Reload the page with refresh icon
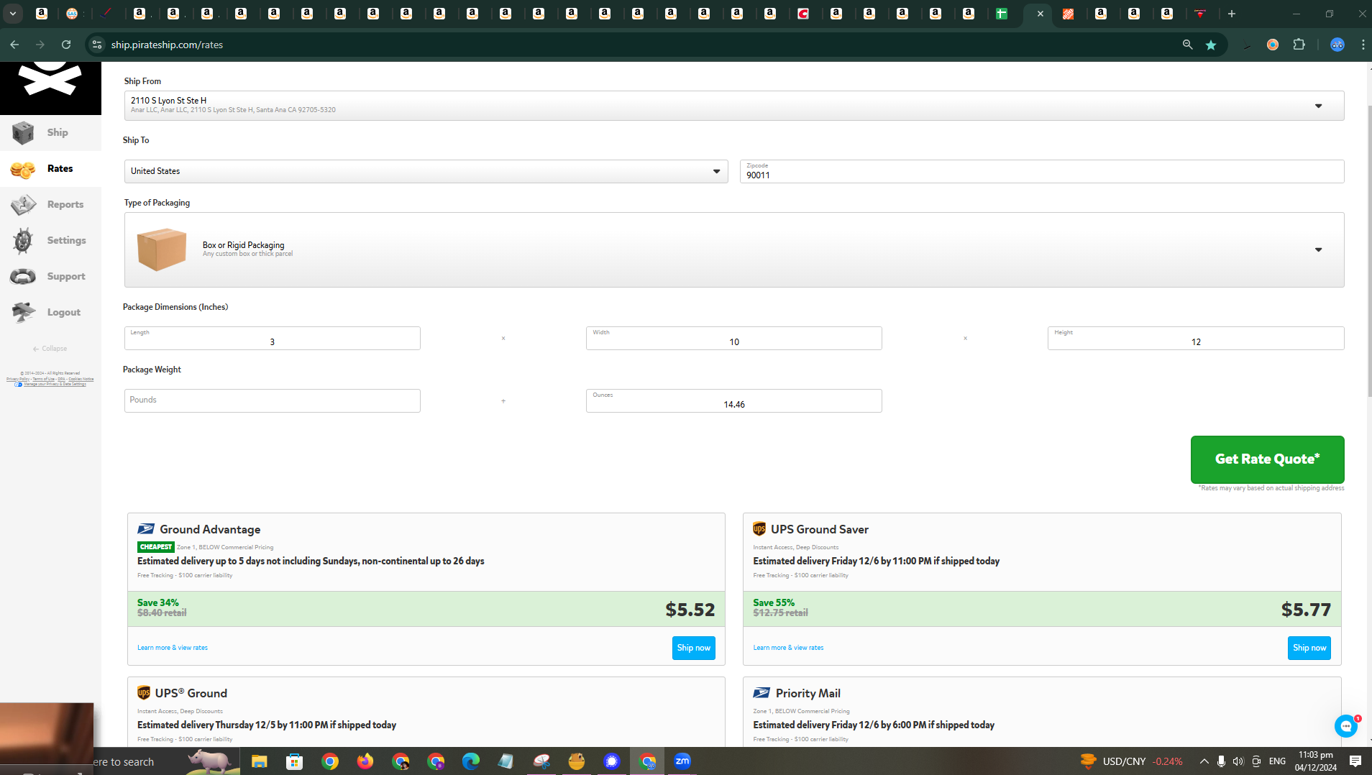 click(x=66, y=45)
